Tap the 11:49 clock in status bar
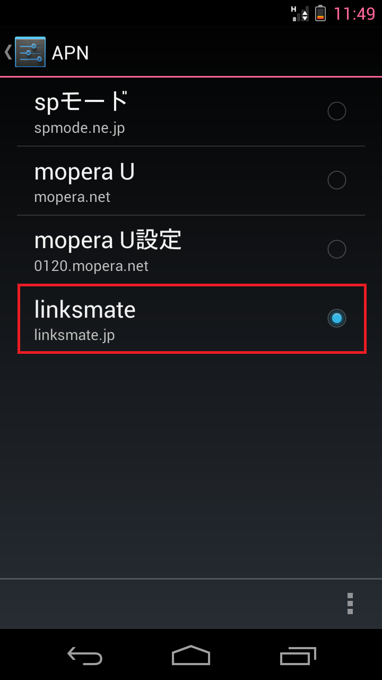 click(354, 14)
